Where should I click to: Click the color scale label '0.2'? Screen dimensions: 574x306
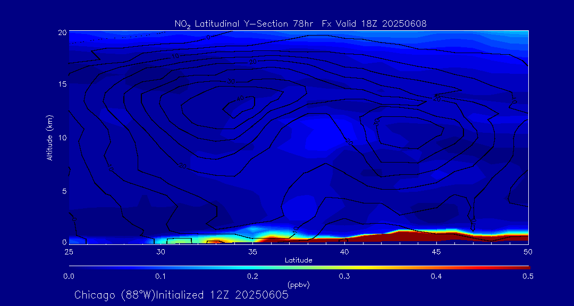click(x=252, y=277)
